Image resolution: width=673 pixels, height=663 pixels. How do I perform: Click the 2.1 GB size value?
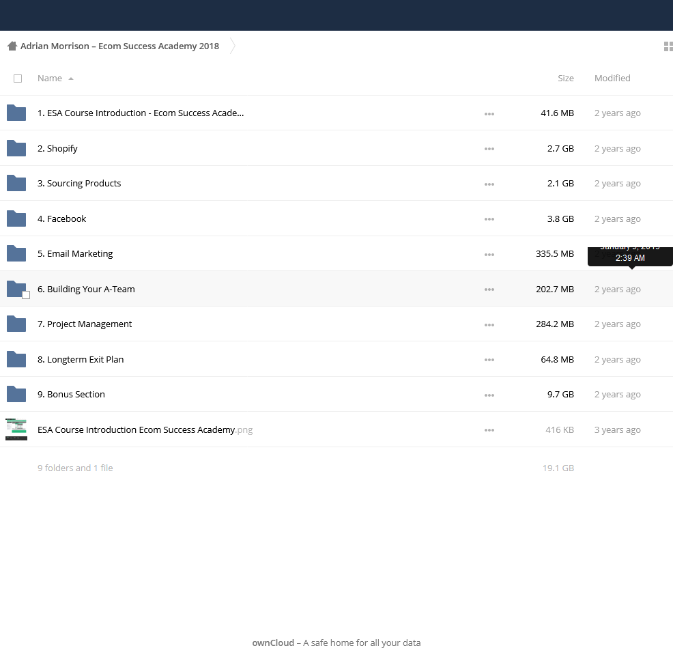tap(560, 184)
